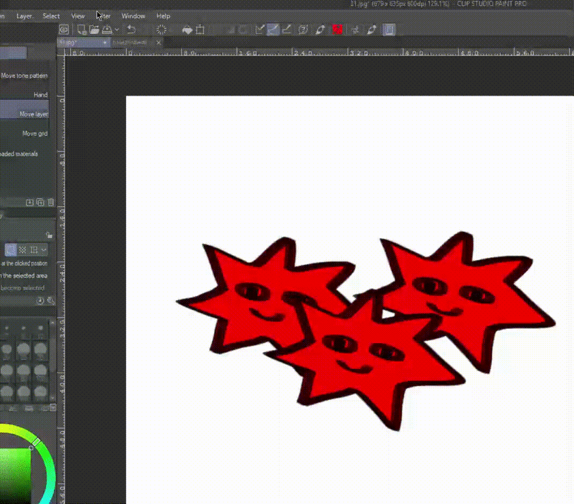Open the Window menu

click(133, 16)
